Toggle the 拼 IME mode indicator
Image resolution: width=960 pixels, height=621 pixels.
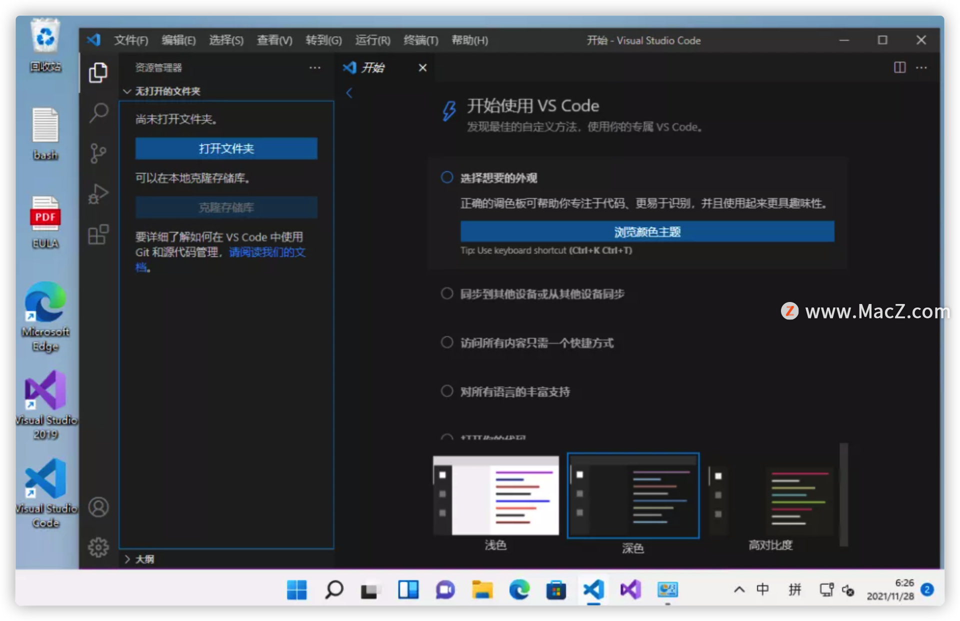(795, 590)
